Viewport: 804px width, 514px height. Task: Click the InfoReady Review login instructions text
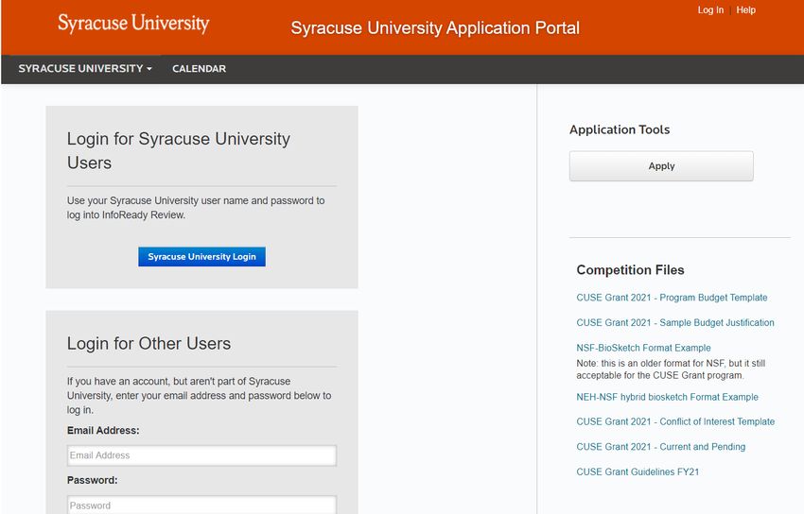[x=196, y=208]
